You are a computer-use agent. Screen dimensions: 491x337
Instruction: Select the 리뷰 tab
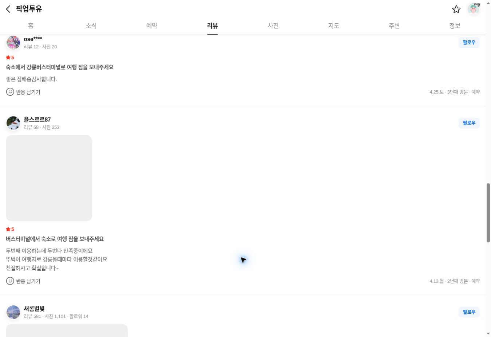212,25
